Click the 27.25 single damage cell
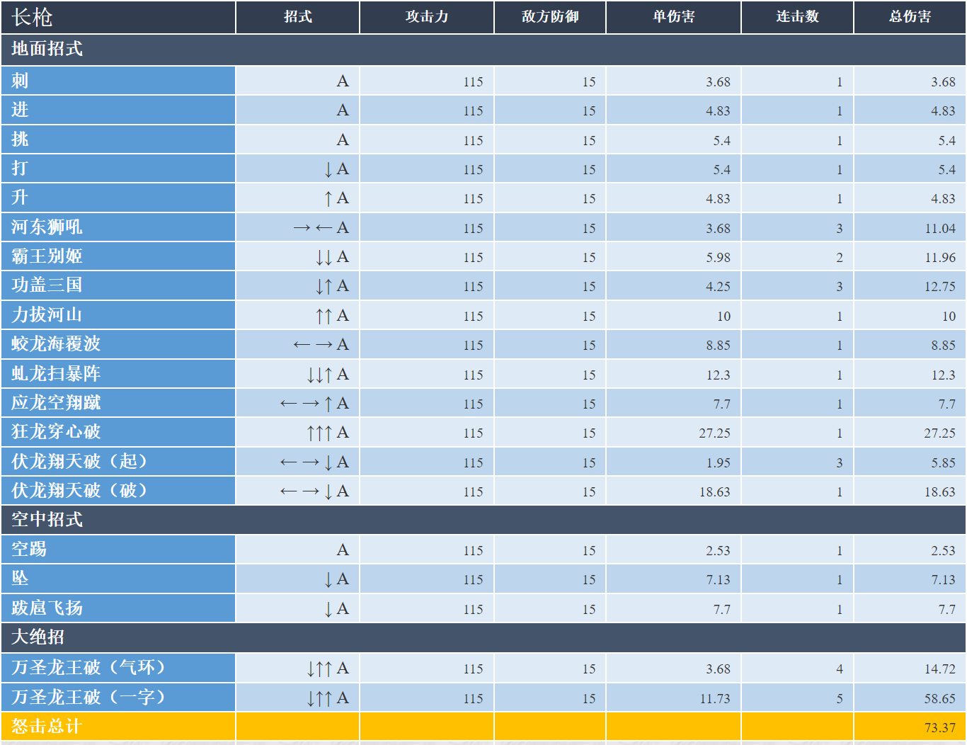This screenshot has width=967, height=745. 673,433
